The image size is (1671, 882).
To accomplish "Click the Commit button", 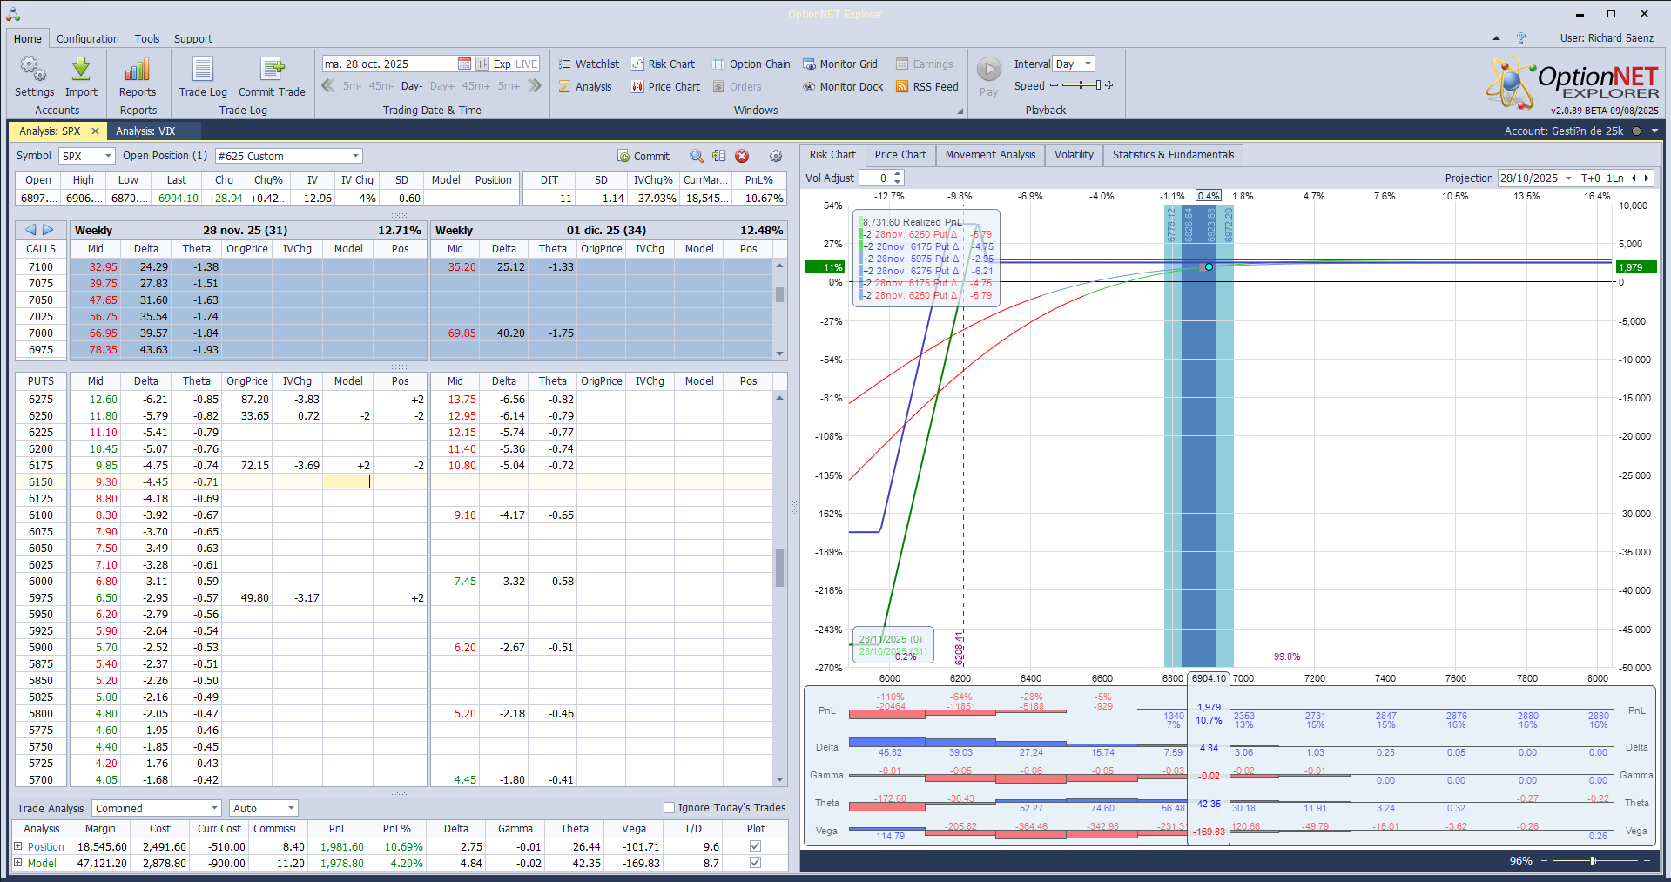I will click(x=643, y=156).
